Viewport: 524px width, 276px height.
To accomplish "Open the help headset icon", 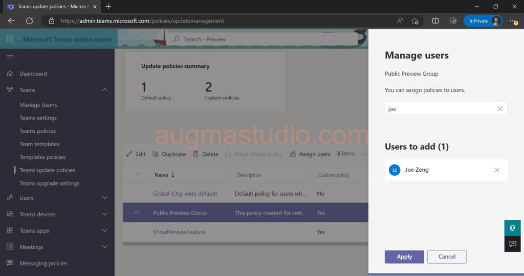I will click(512, 228).
